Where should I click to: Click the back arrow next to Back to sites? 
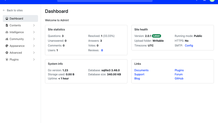(4, 10)
